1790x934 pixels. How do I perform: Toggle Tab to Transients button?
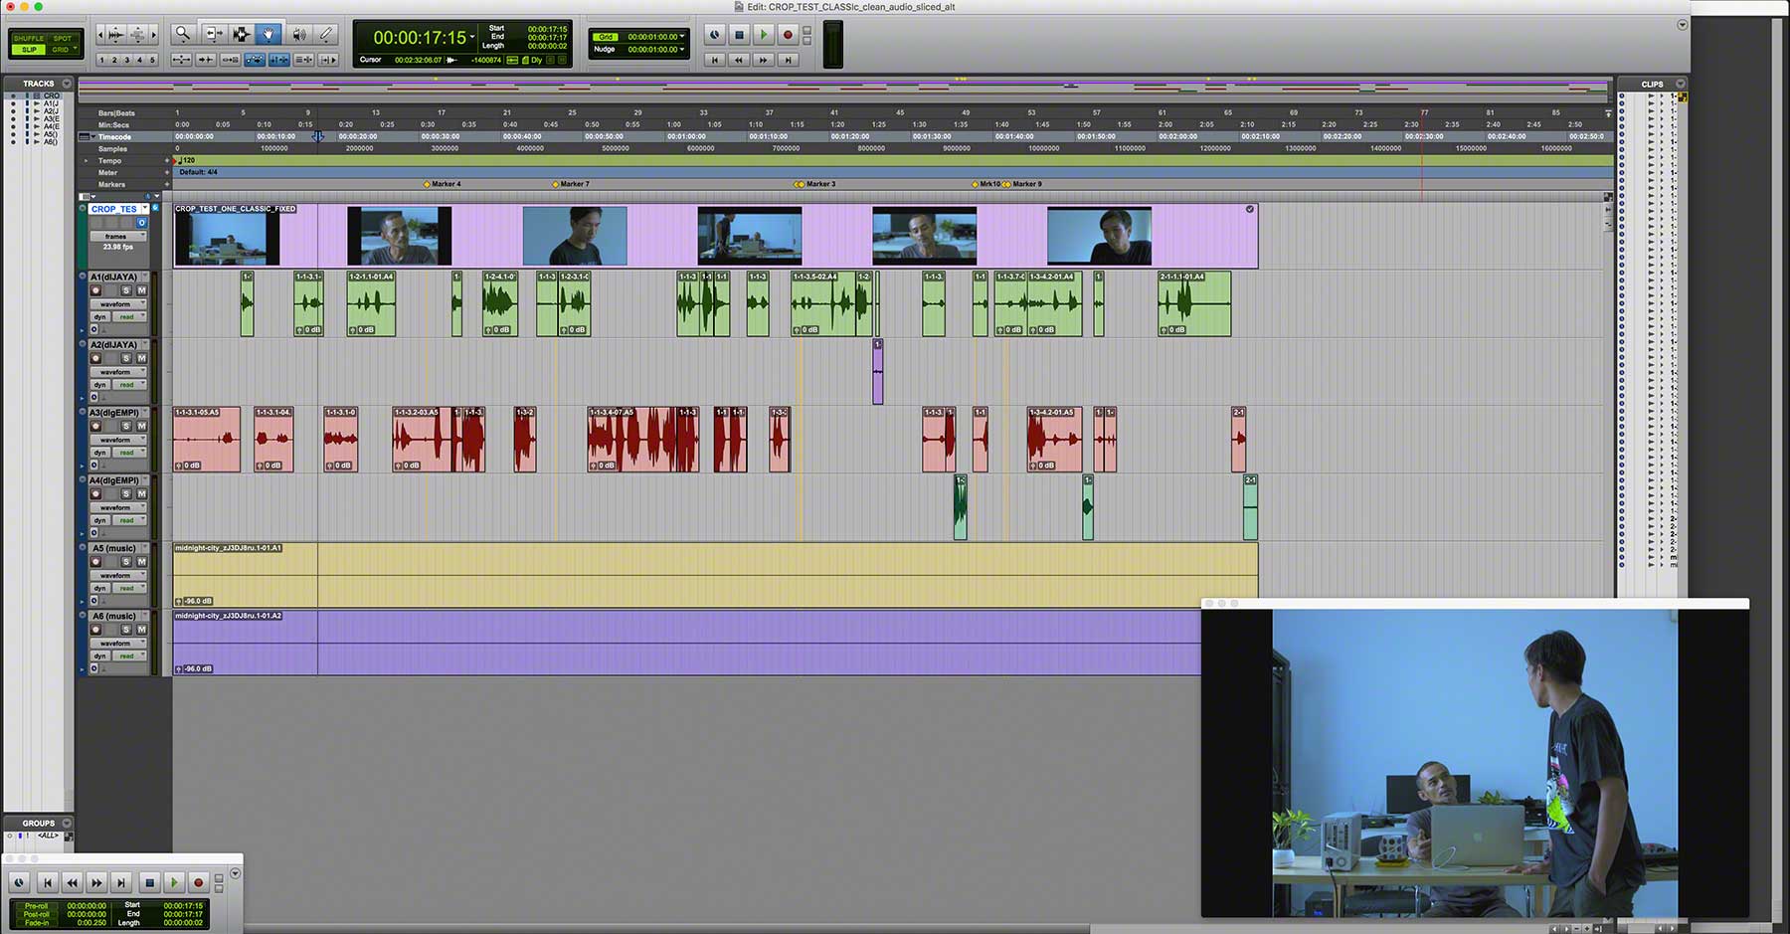click(205, 60)
